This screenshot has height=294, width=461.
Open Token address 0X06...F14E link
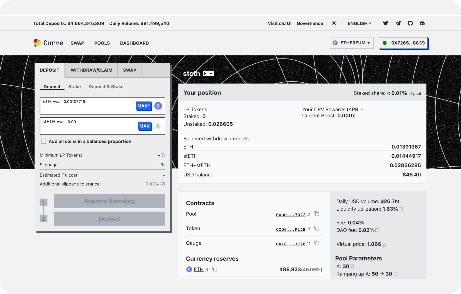[x=291, y=229]
